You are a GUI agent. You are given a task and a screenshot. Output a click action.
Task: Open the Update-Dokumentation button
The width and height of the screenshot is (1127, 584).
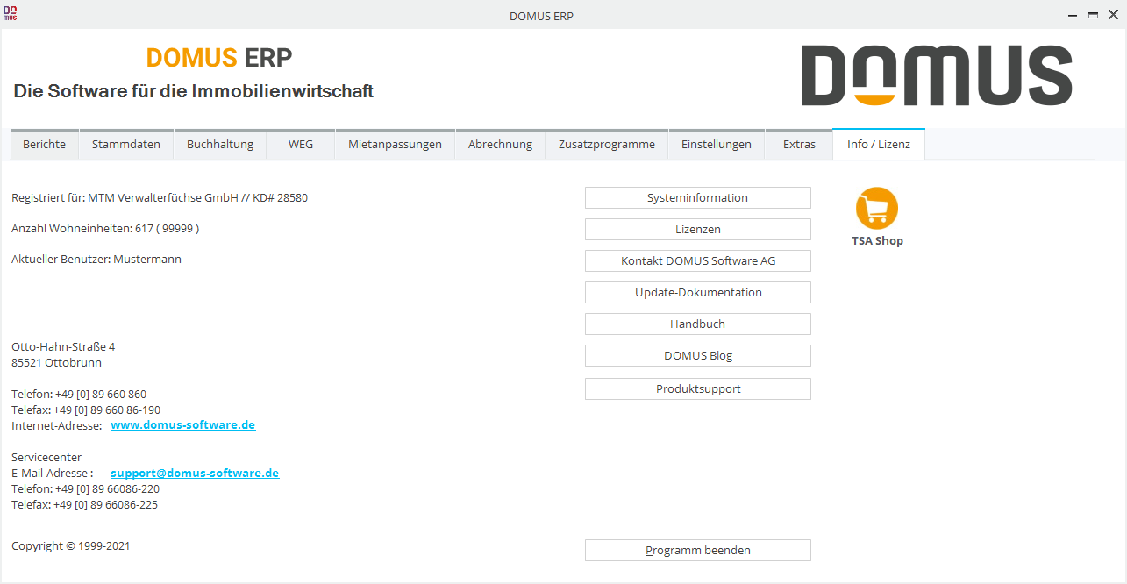pos(698,292)
